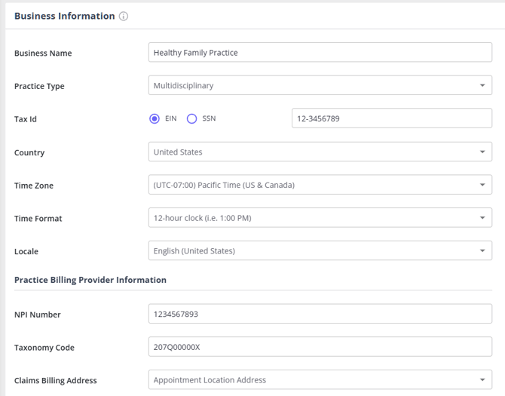Click the info icon beside Business Information
Image resolution: width=505 pixels, height=396 pixels.
(x=124, y=17)
